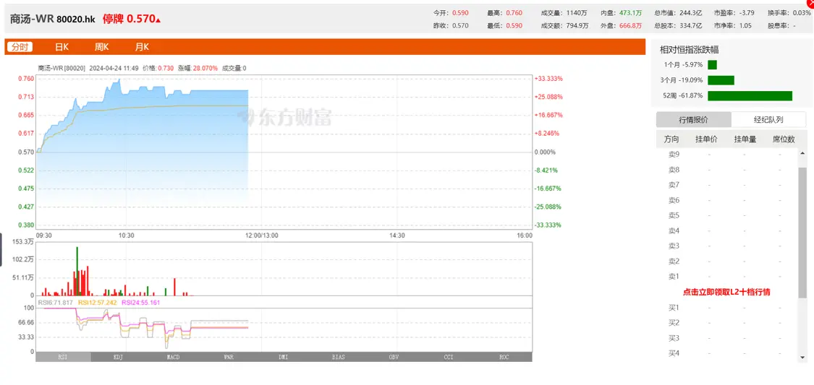Select the WR indicator tab

pyautogui.click(x=229, y=357)
